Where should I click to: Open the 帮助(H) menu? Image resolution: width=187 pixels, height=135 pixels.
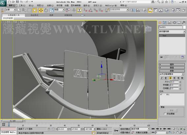[124, 6]
